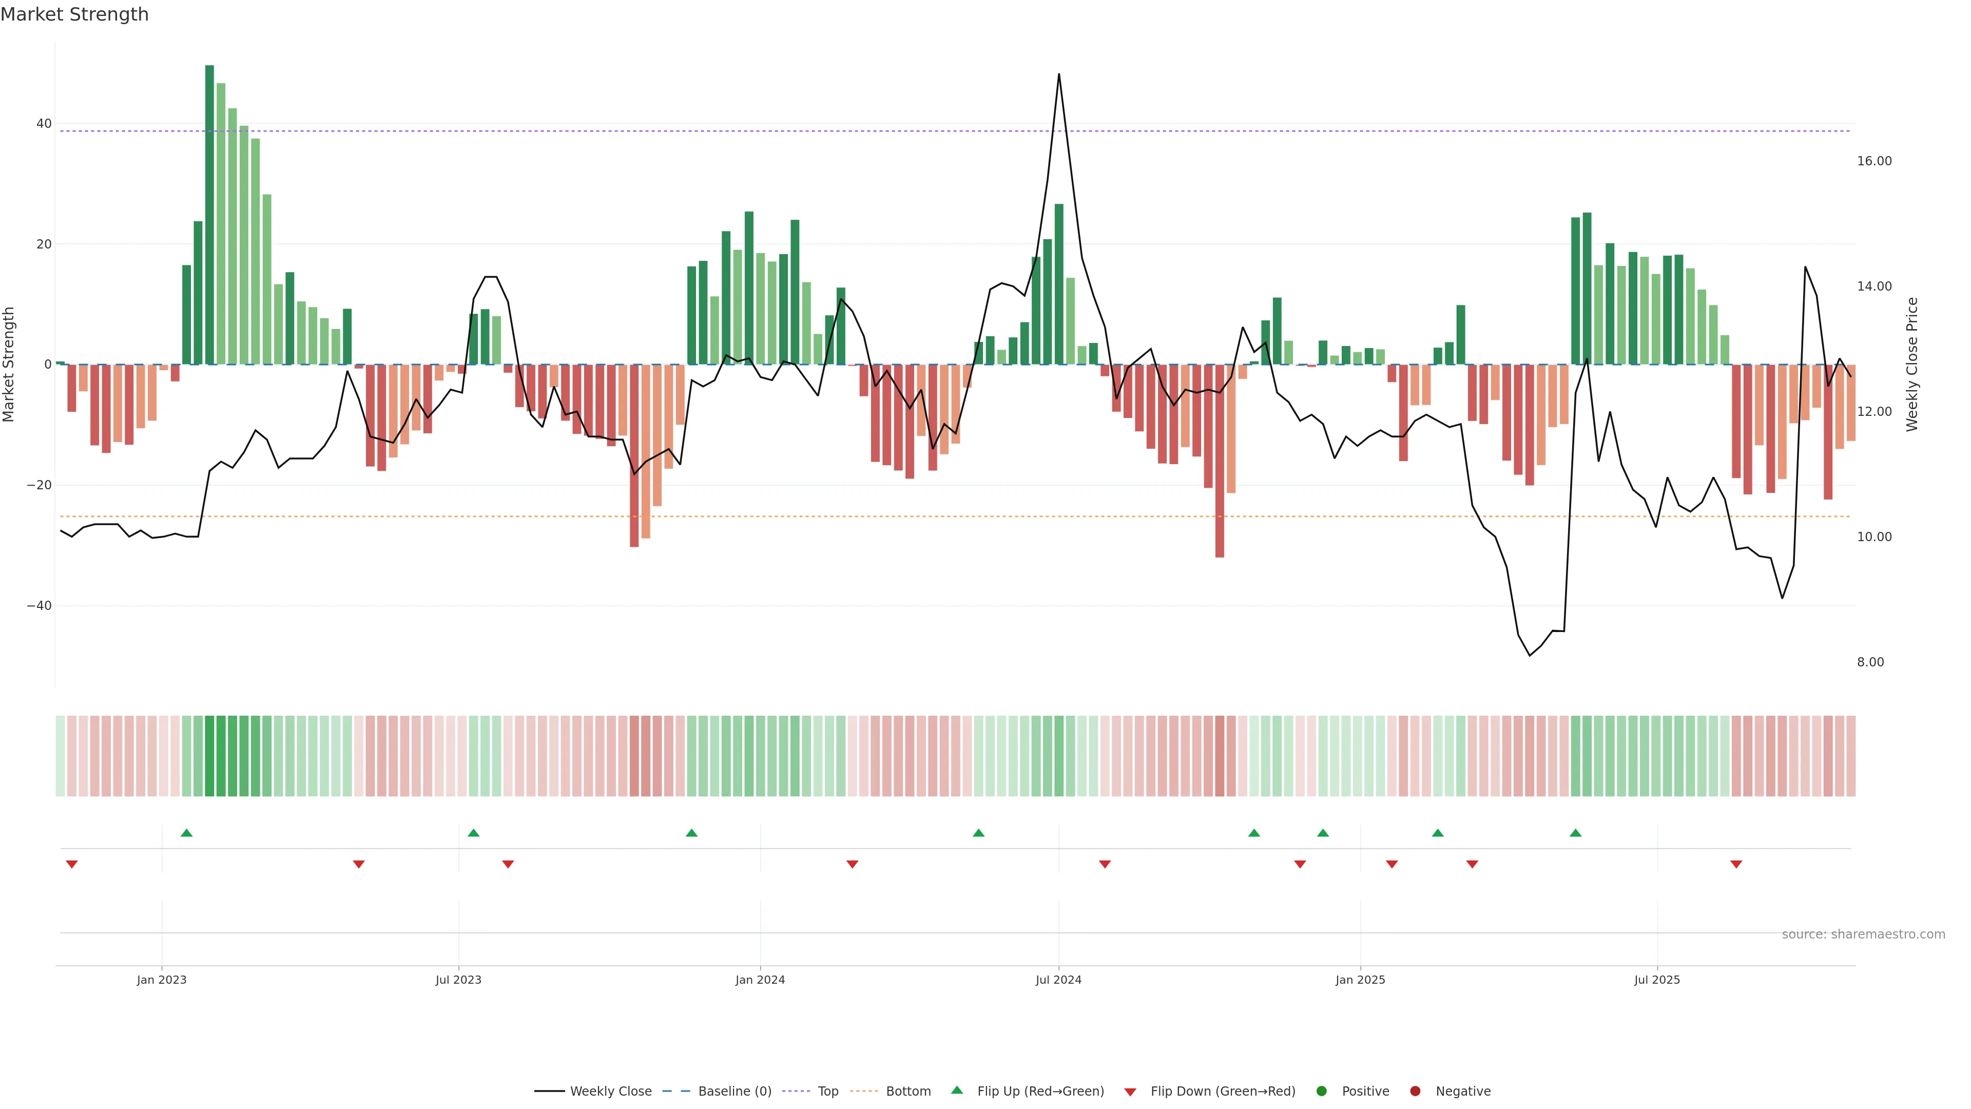
Task: Click the leftmost red flip-down triangle marker
Action: (72, 864)
